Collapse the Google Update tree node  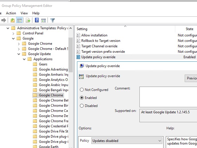[x=19, y=54]
